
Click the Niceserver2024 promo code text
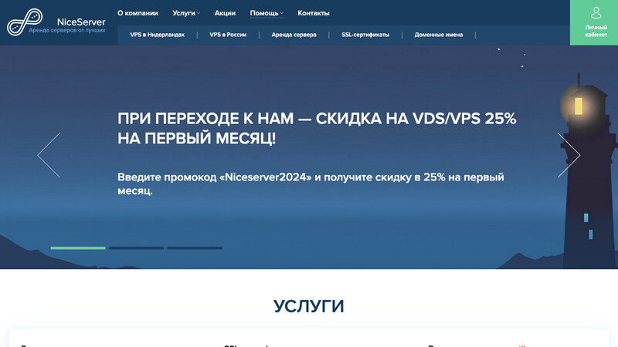[x=265, y=177]
